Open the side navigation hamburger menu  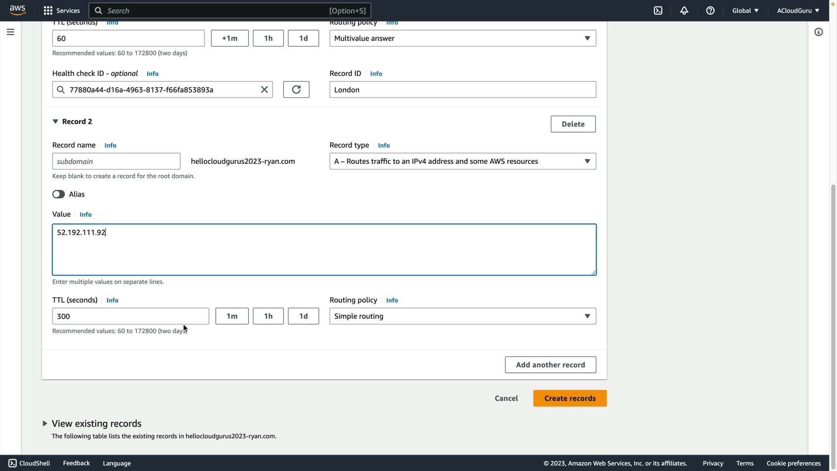click(x=10, y=32)
